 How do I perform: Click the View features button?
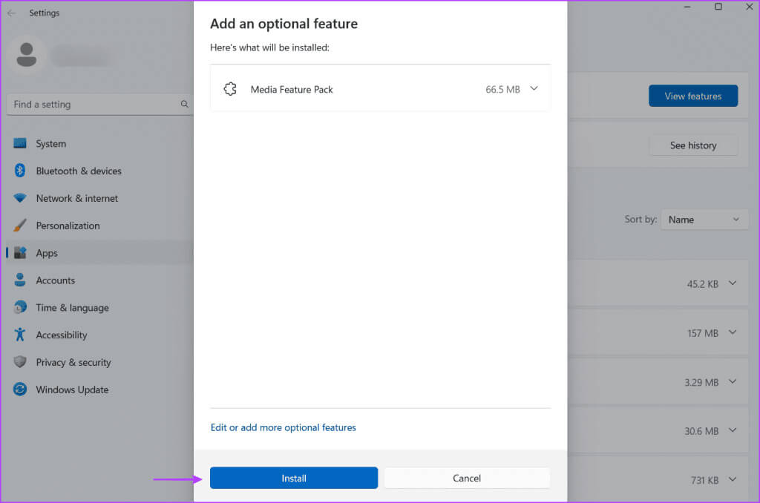pyautogui.click(x=693, y=96)
